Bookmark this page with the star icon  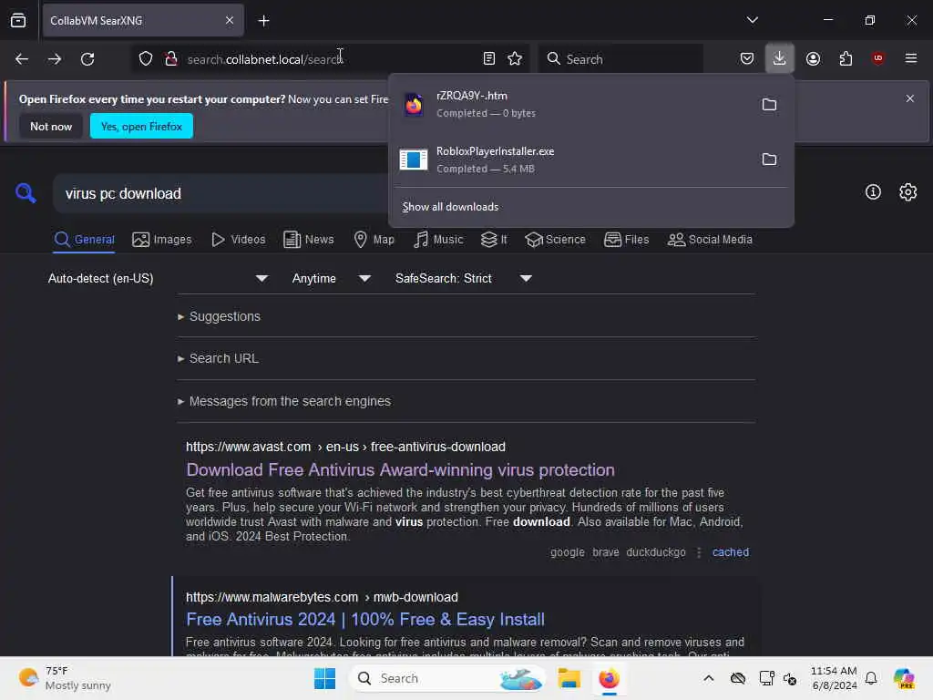515,58
